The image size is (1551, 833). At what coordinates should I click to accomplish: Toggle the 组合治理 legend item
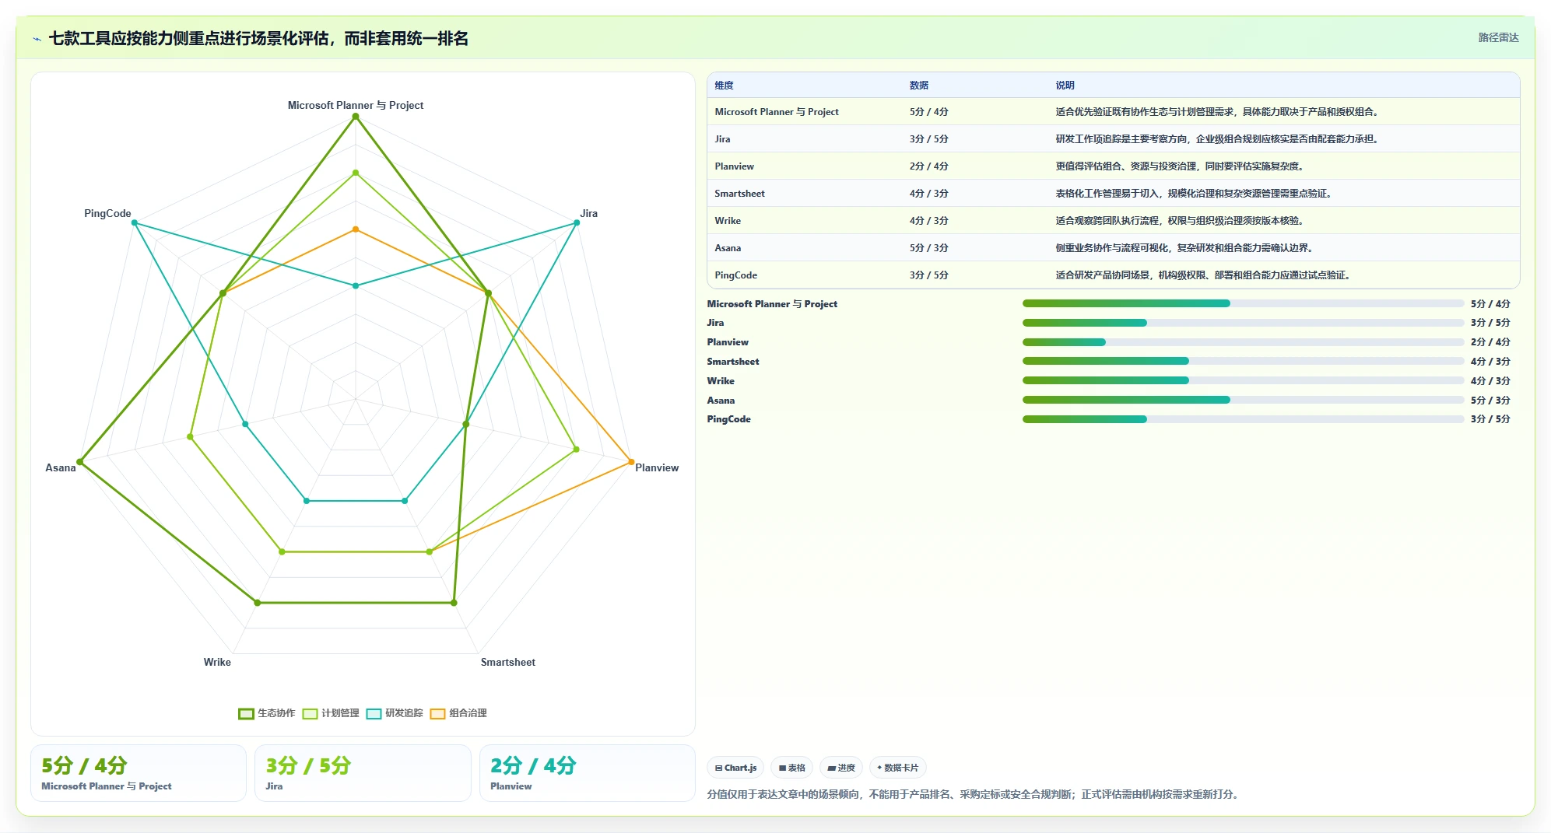point(458,713)
